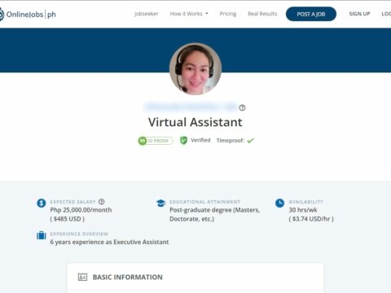This screenshot has height=293, width=391.
Task: Click the Basic Information card icon
Action: (x=82, y=277)
